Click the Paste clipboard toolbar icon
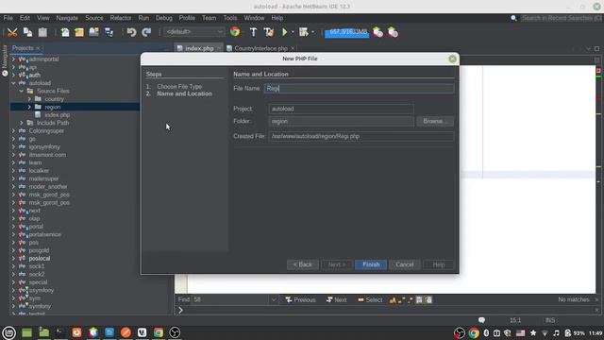This screenshot has width=604, height=340. 42,32
